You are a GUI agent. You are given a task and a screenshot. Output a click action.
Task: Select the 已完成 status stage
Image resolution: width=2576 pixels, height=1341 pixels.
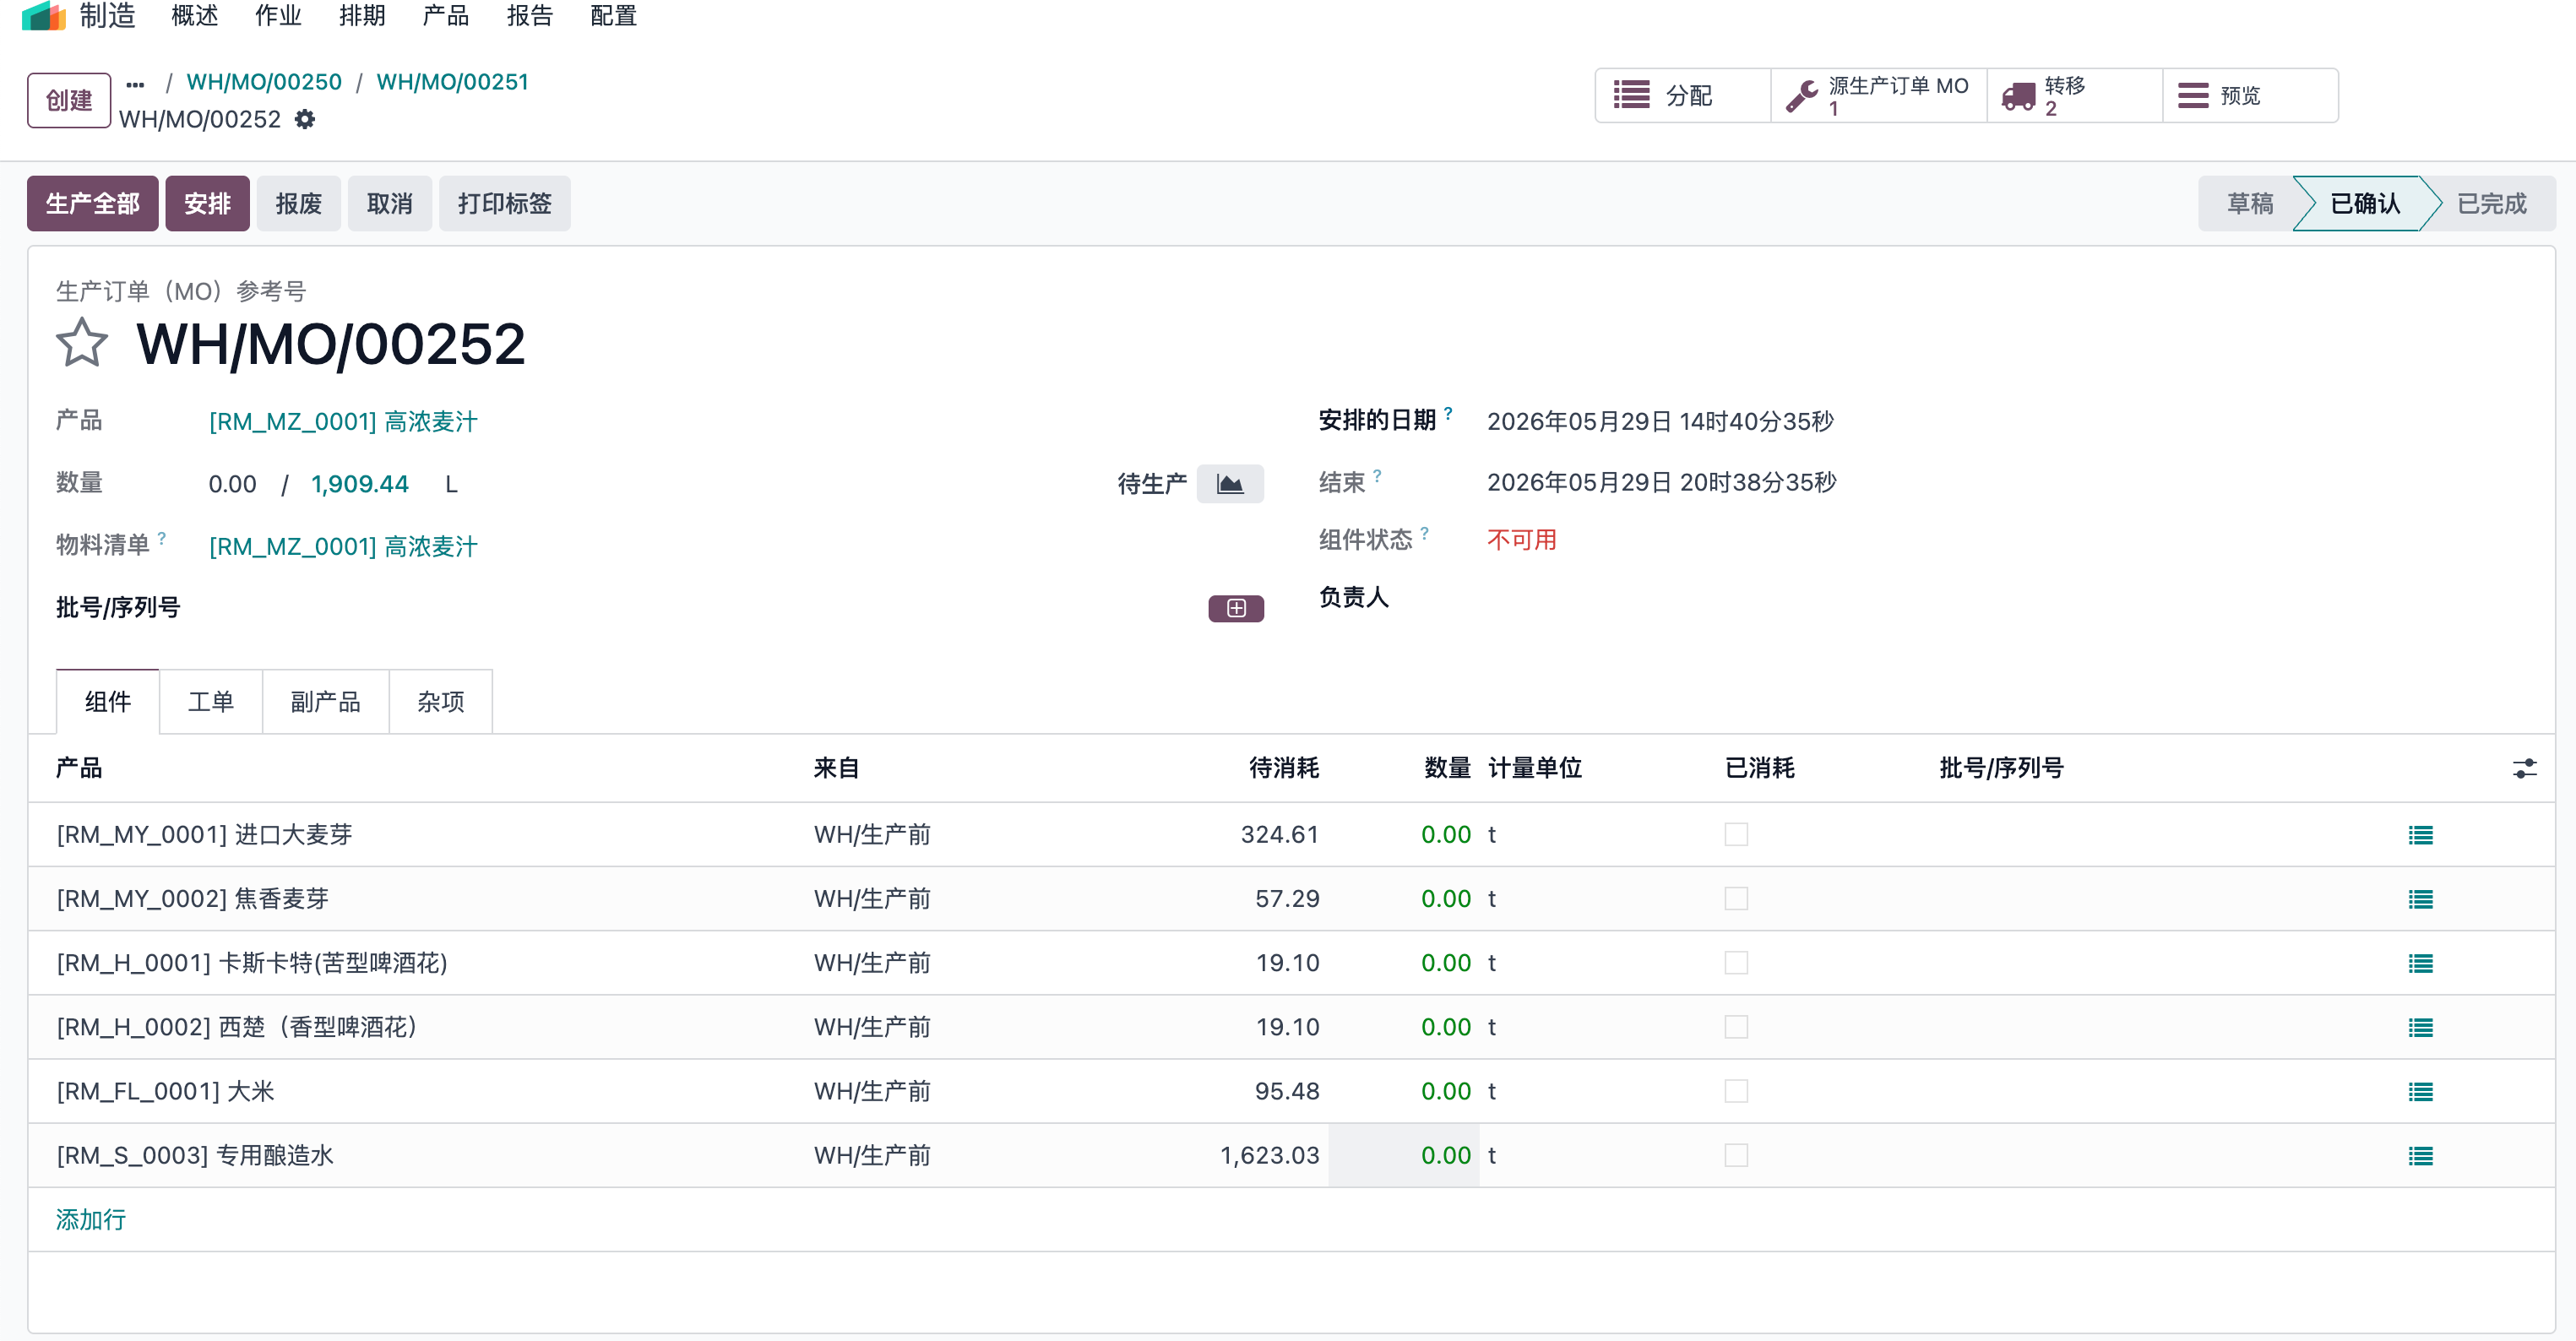point(2492,204)
